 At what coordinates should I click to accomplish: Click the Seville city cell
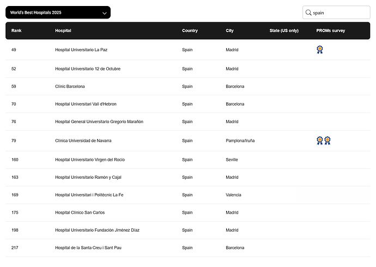tap(232, 160)
